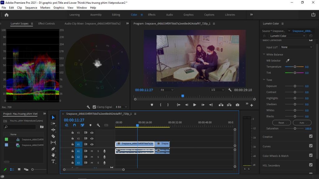Open the Program monitor wrench settings icon

[x=230, y=90]
